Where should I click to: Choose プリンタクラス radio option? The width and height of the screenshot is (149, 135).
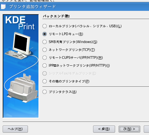(44, 92)
